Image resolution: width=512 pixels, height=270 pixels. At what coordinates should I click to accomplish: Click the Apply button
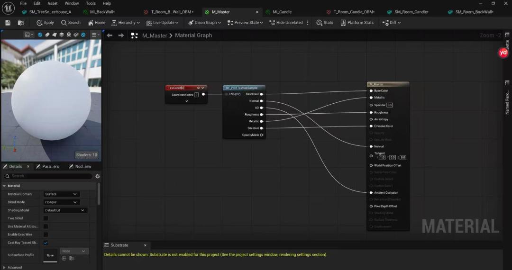[45, 23]
